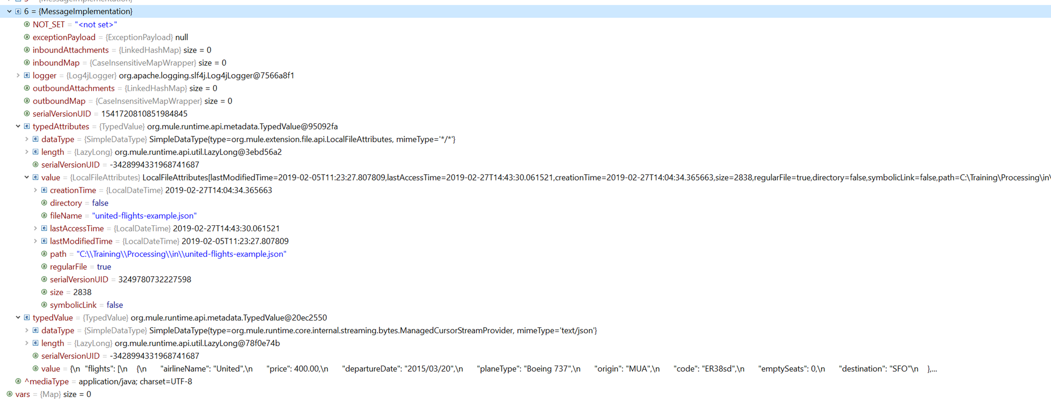This screenshot has height=402, width=1051.
Task: Select the size = 2838 row
Action: [70, 293]
